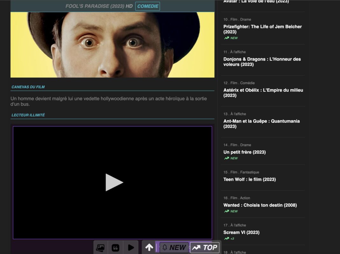The height and width of the screenshot is (254, 340).
Task: Click the Fool's Paradise poster image
Action: click(112, 44)
